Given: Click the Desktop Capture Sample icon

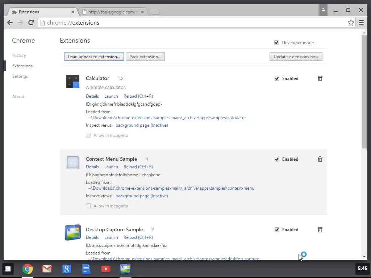Looking at the screenshot, I should click(x=72, y=232).
